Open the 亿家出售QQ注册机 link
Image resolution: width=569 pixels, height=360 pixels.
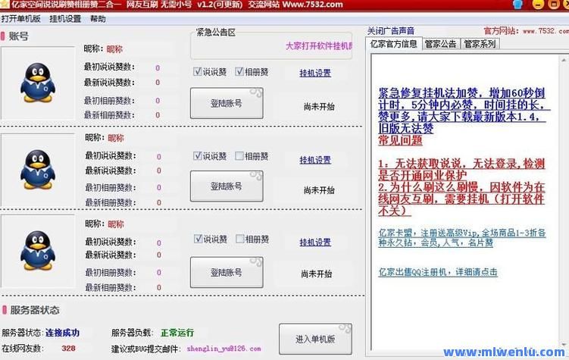438,272
